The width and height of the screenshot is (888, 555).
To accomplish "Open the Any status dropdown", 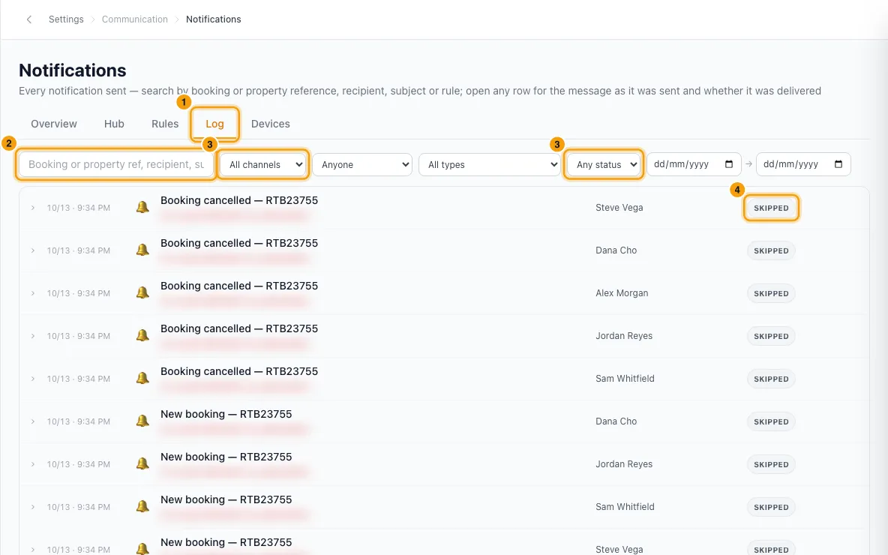I will 604,165.
